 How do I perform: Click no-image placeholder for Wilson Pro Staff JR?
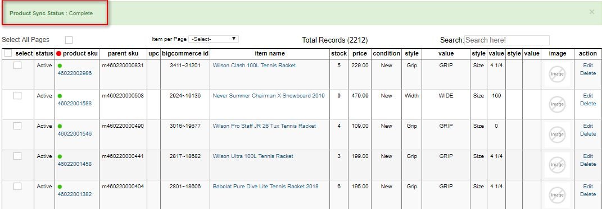click(x=557, y=134)
